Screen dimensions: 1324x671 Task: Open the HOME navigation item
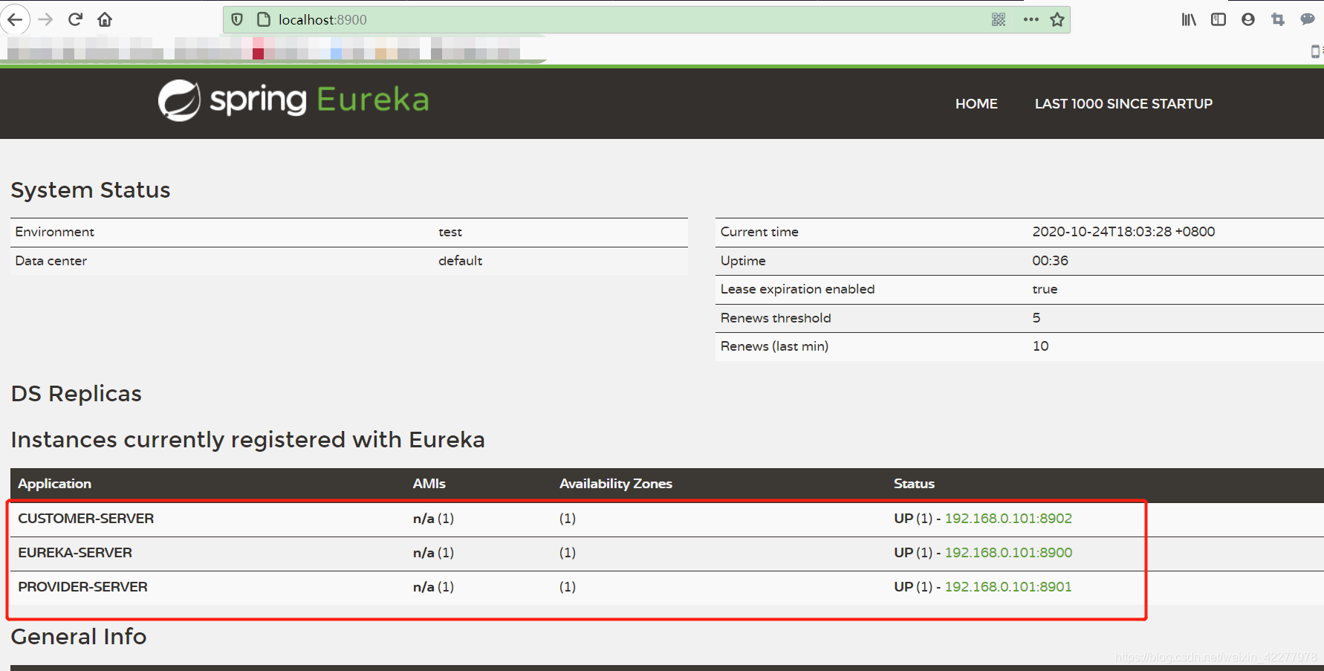click(x=976, y=104)
